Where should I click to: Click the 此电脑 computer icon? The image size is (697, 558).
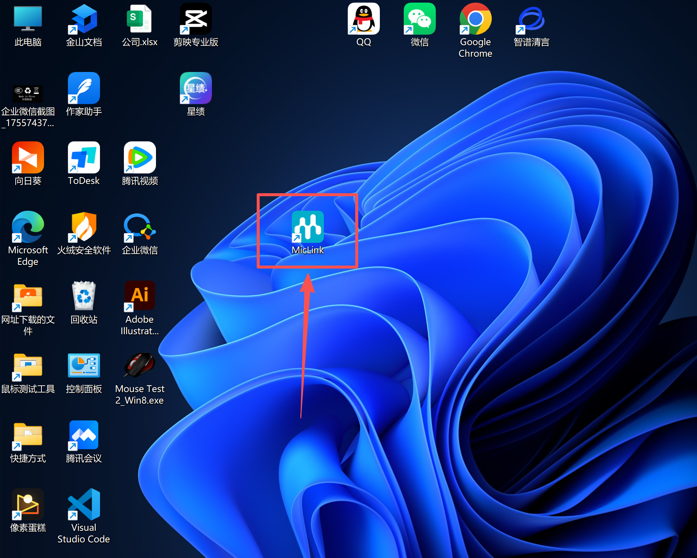(28, 19)
